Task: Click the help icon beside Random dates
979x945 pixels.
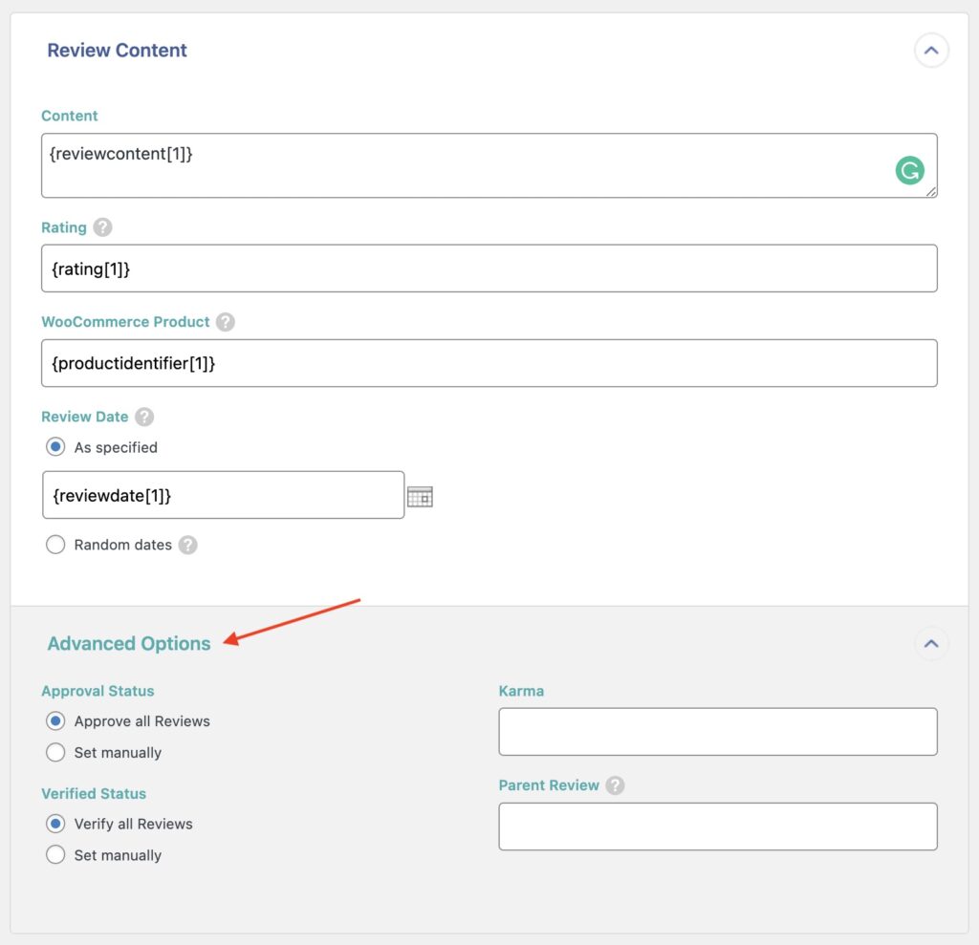Action: click(188, 545)
